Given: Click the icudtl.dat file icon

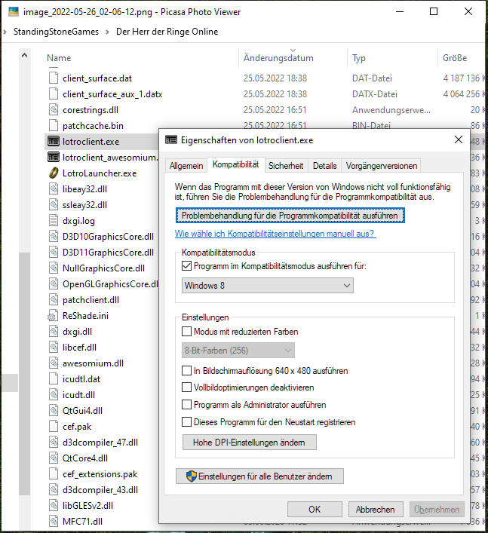Looking at the screenshot, I should (x=54, y=379).
